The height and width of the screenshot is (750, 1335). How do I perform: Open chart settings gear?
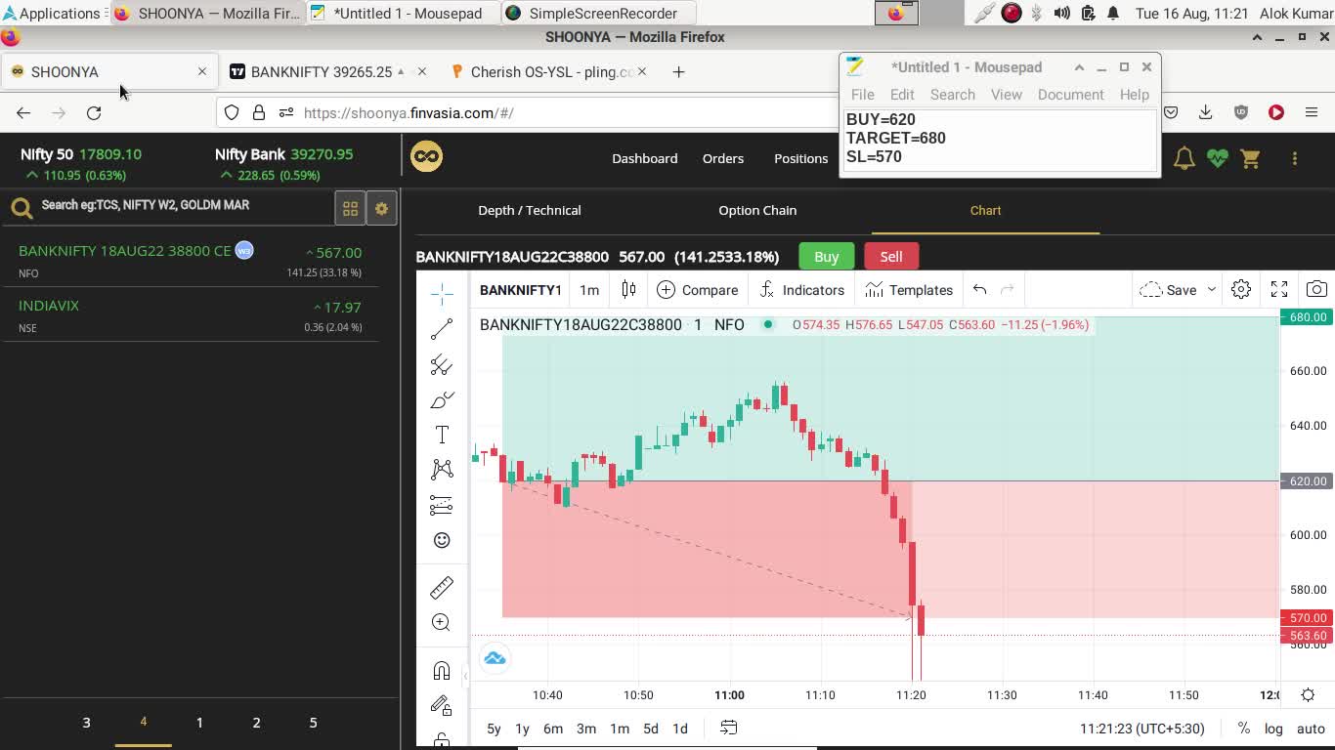point(1241,289)
